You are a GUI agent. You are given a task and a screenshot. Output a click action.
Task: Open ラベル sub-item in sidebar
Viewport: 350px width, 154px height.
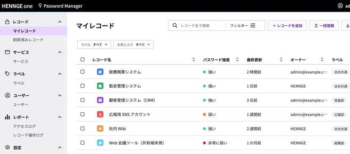[x=19, y=83]
